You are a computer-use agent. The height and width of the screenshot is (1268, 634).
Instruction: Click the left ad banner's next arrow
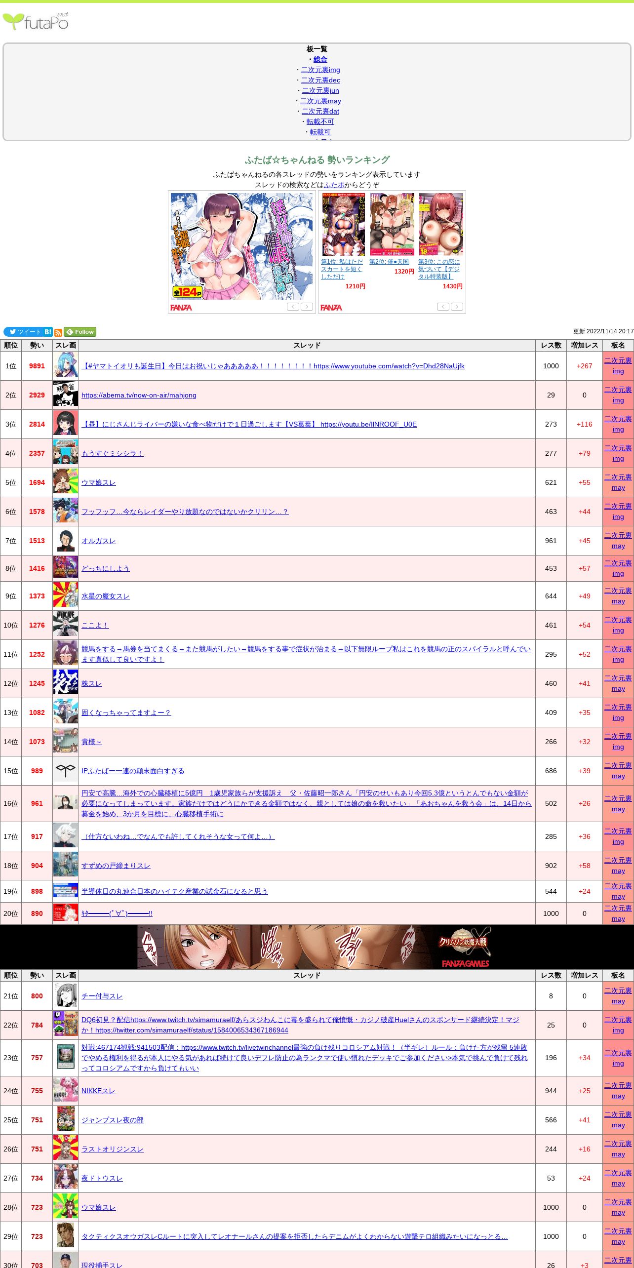(307, 307)
